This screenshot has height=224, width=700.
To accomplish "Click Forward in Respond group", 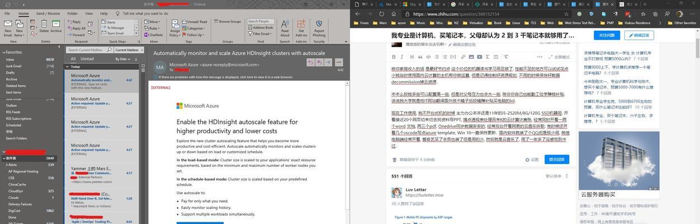I will coord(76,34).
